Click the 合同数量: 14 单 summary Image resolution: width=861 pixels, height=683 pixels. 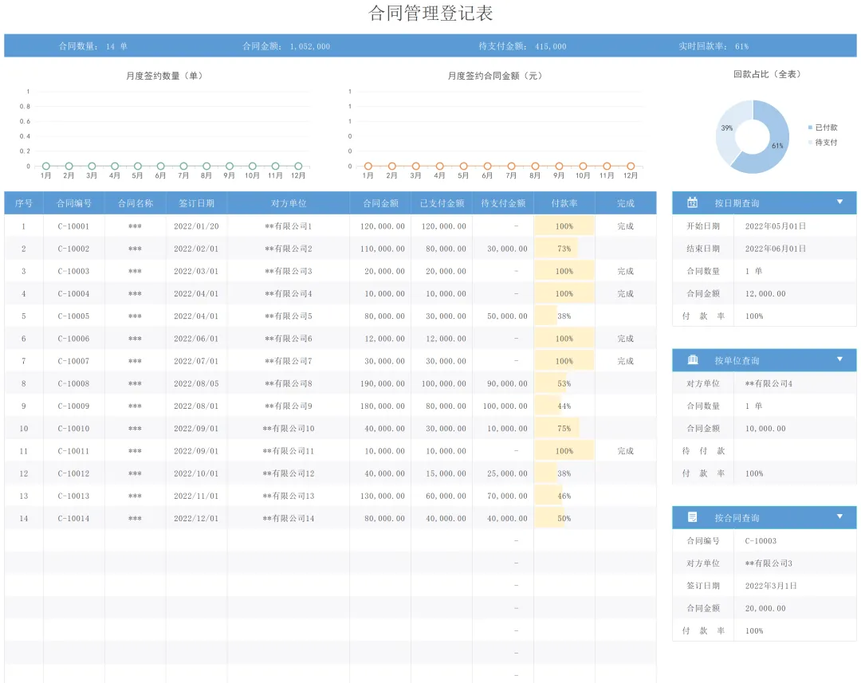pyautogui.click(x=93, y=46)
